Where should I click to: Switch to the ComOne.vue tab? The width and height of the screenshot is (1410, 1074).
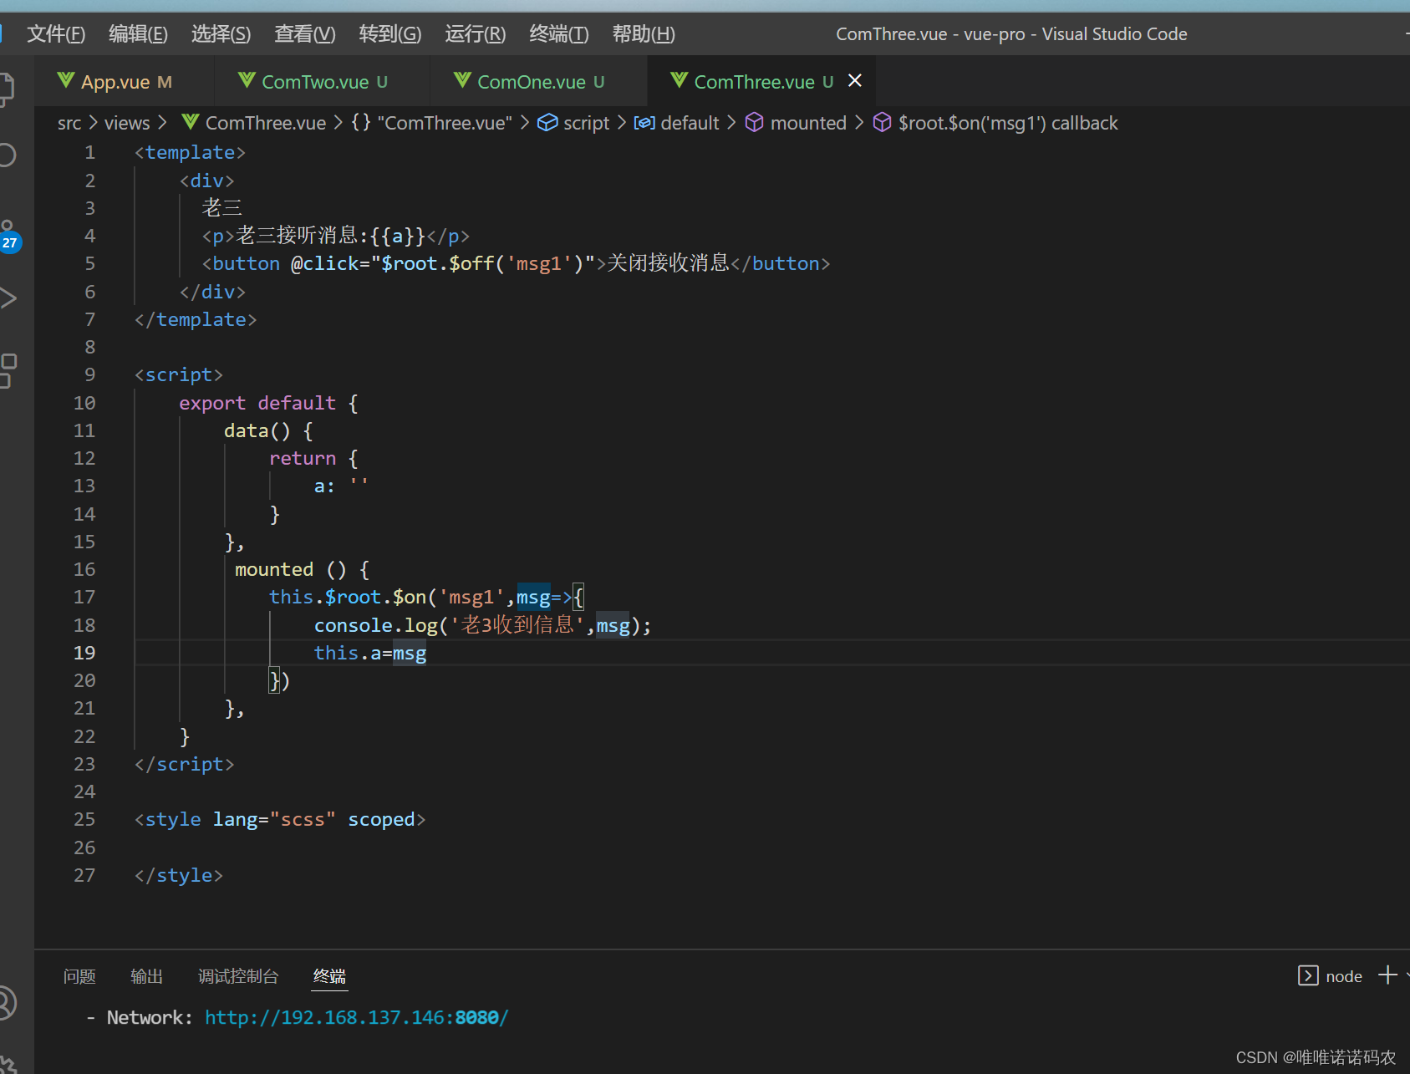click(529, 82)
